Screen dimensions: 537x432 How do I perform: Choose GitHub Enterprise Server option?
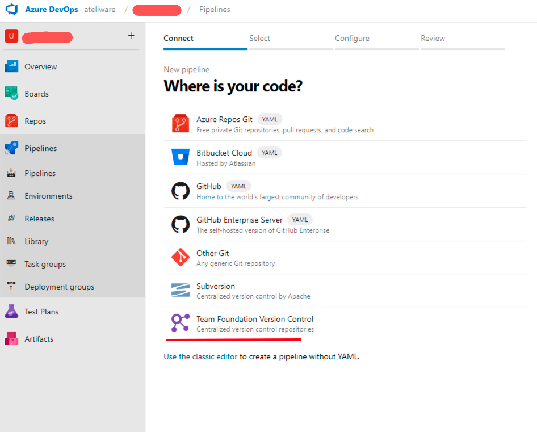(345, 224)
